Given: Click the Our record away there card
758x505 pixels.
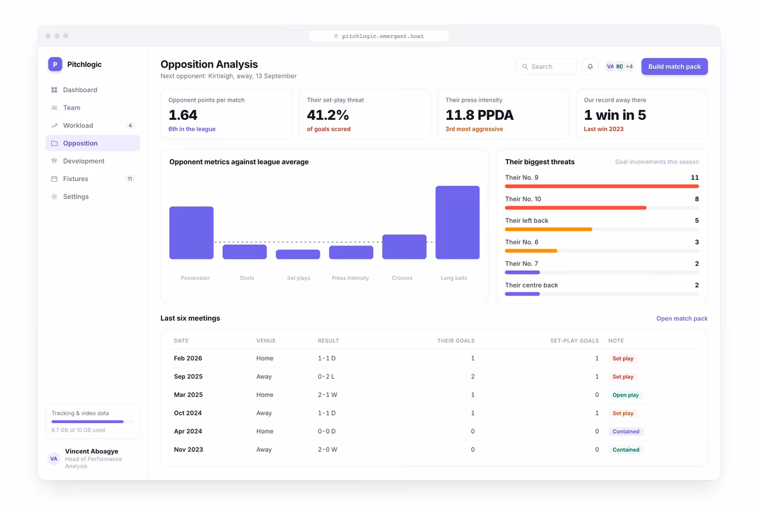Looking at the screenshot, I should tap(642, 114).
